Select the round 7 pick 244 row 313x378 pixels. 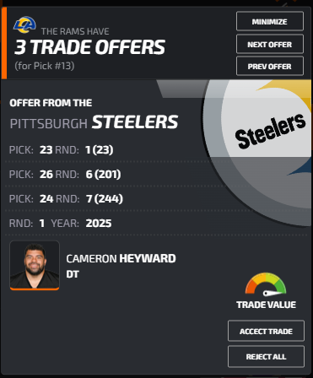click(x=118, y=199)
